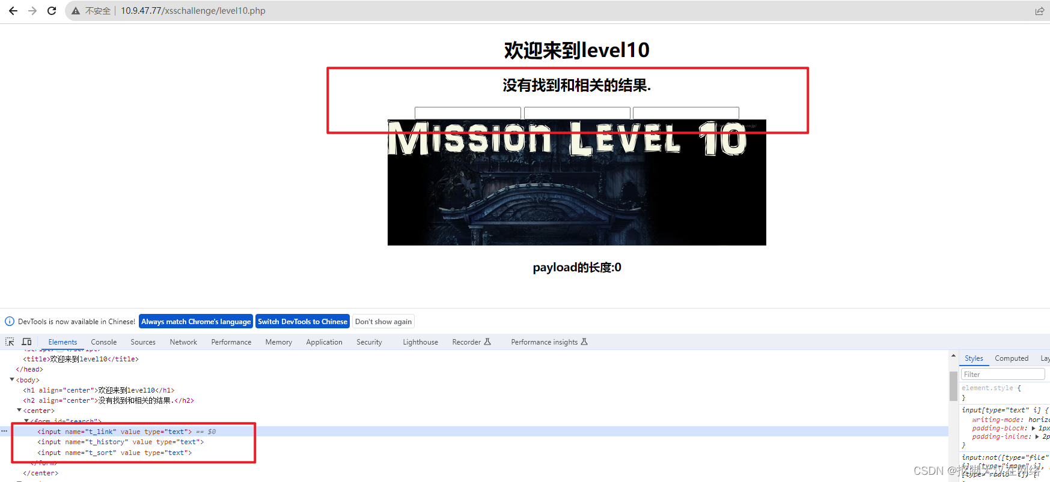This screenshot has height=482, width=1050.
Task: Expand the padding-block property triangle
Action: coord(1033,428)
